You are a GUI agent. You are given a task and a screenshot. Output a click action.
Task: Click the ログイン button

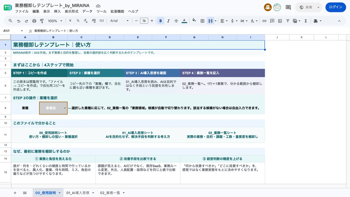(335, 7)
